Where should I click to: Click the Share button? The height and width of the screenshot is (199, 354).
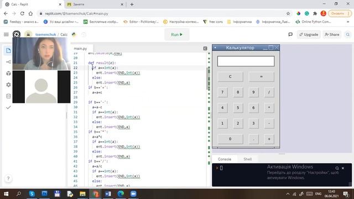pyautogui.click(x=332, y=34)
